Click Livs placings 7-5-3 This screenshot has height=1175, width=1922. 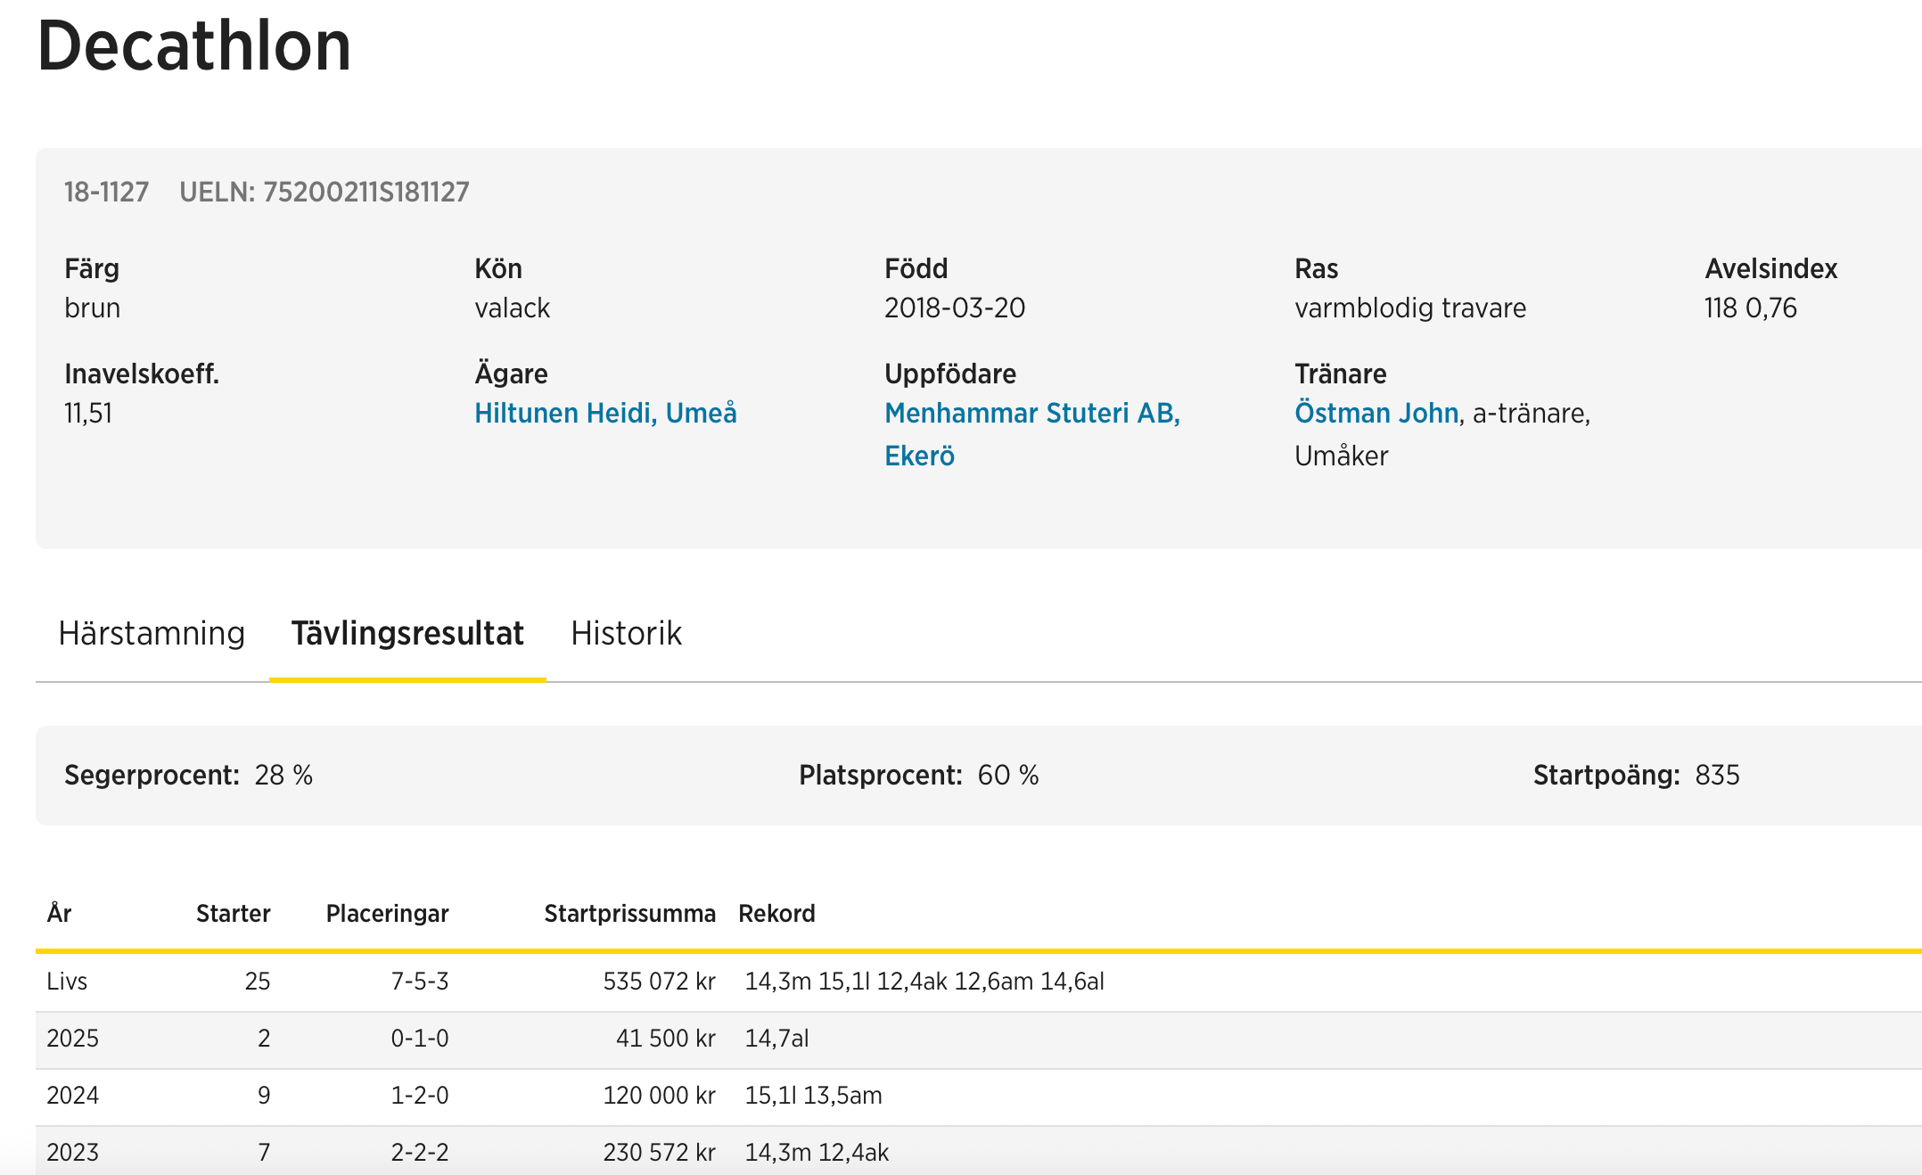[419, 981]
